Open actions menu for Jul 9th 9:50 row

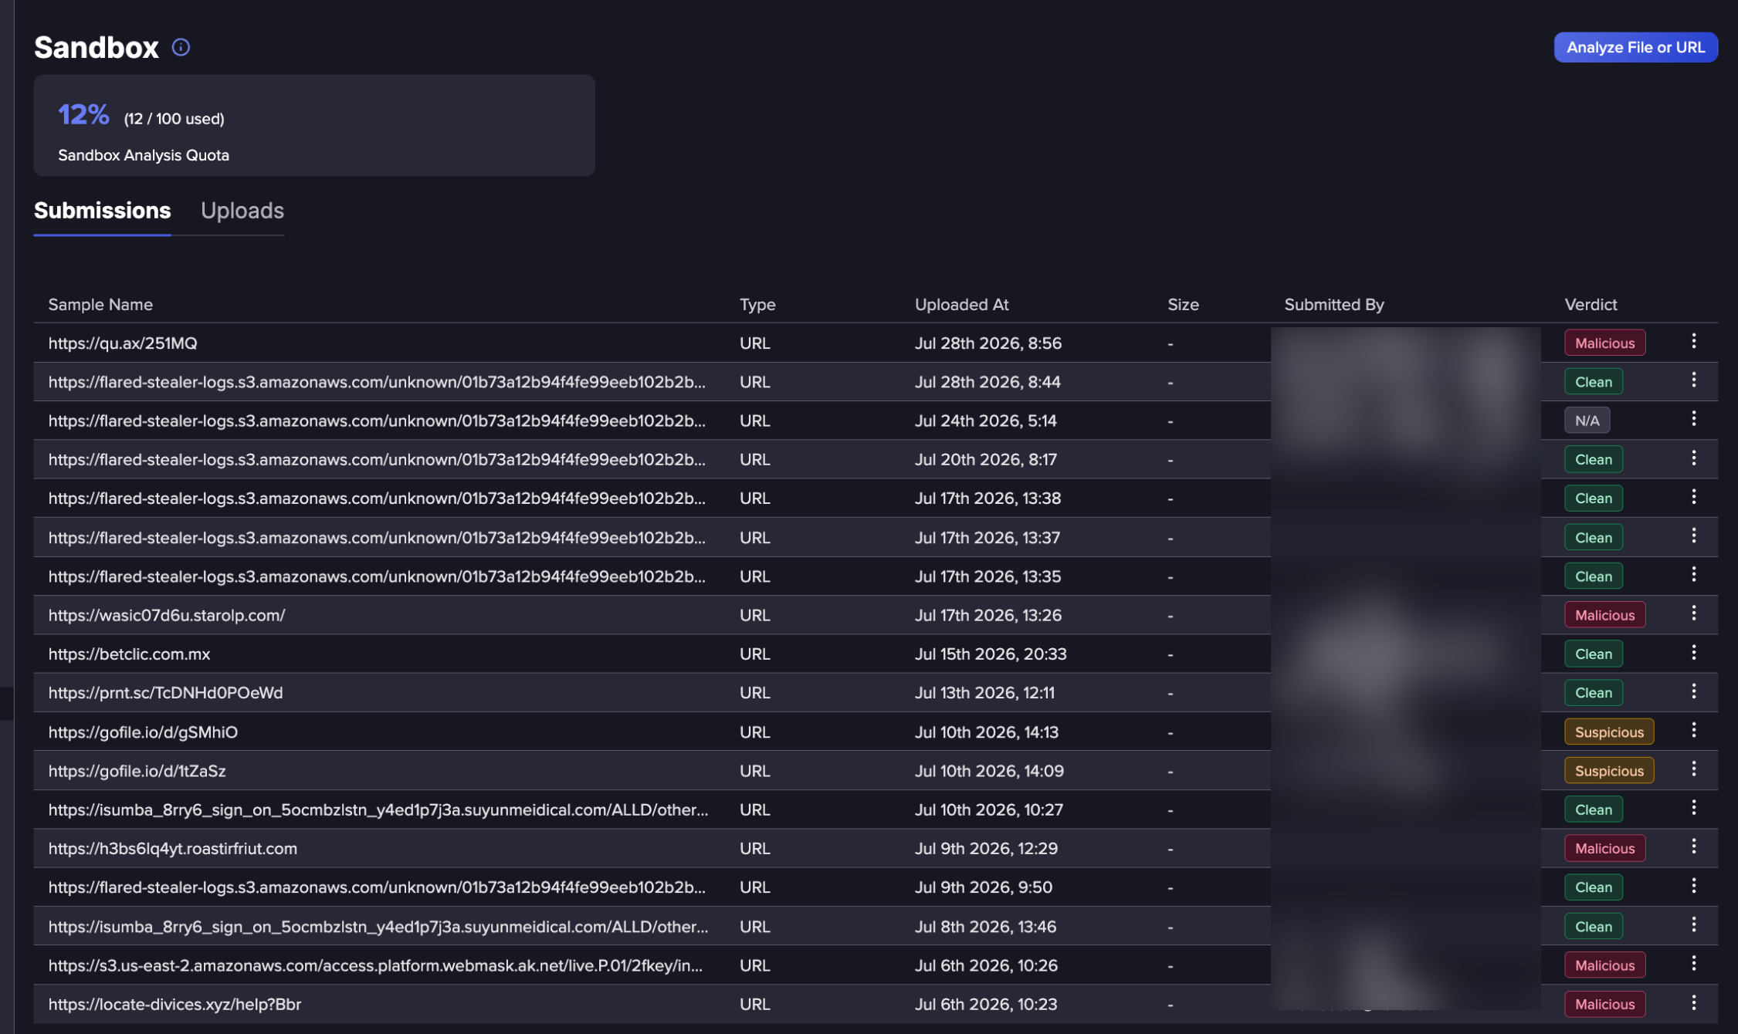[x=1693, y=885]
